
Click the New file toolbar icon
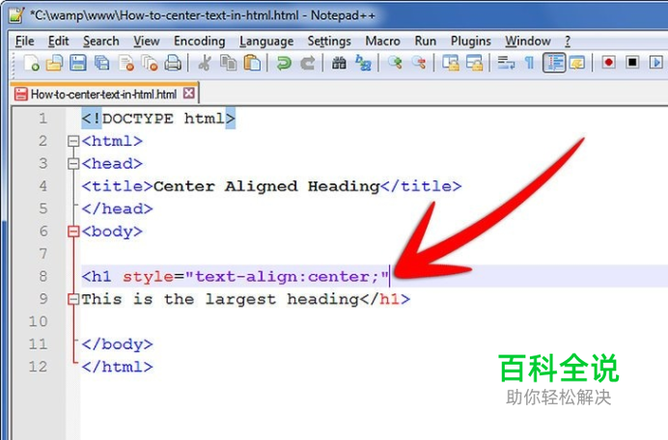[31, 63]
